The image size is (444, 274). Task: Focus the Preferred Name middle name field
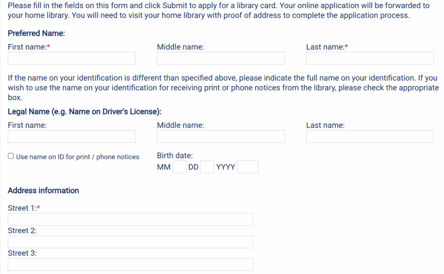221,58
